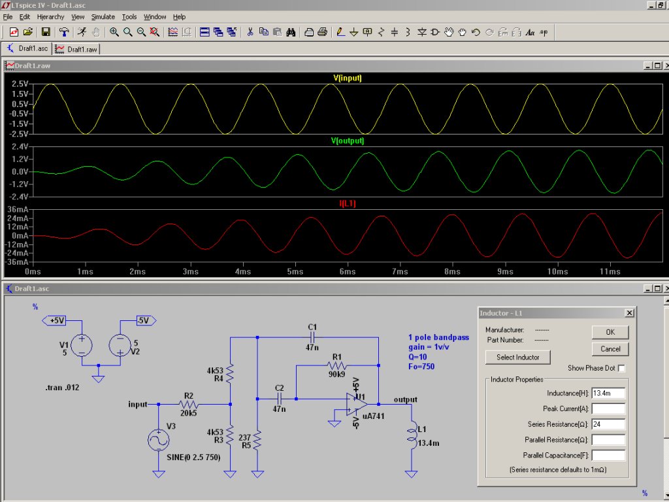Place a Ground symbol tool

353,31
